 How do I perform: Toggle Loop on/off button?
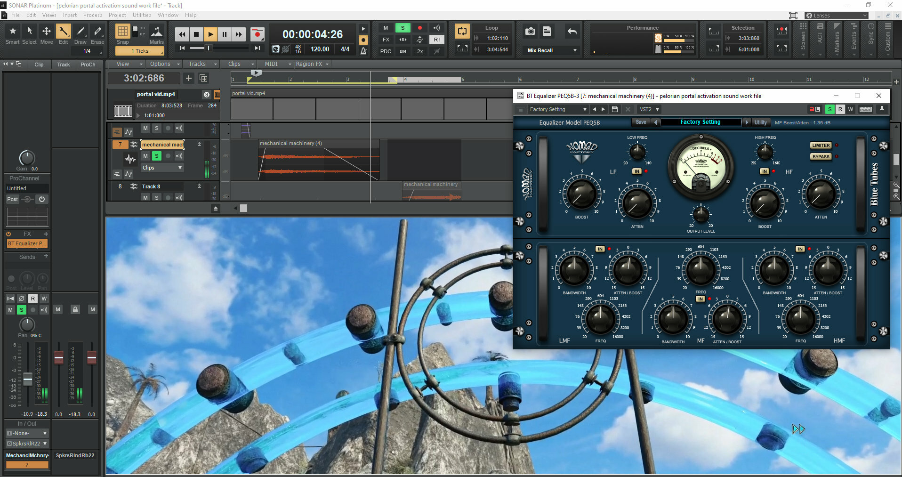[462, 31]
